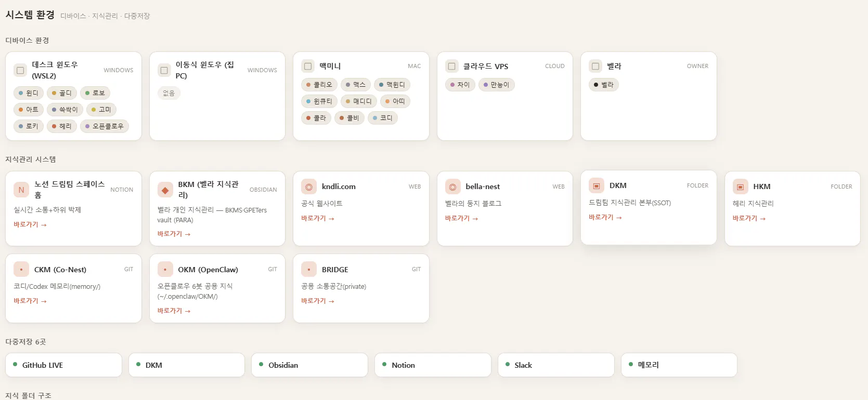868x400 pixels.
Task: Select the 맥스 chip in 맥미니
Action: (356, 85)
